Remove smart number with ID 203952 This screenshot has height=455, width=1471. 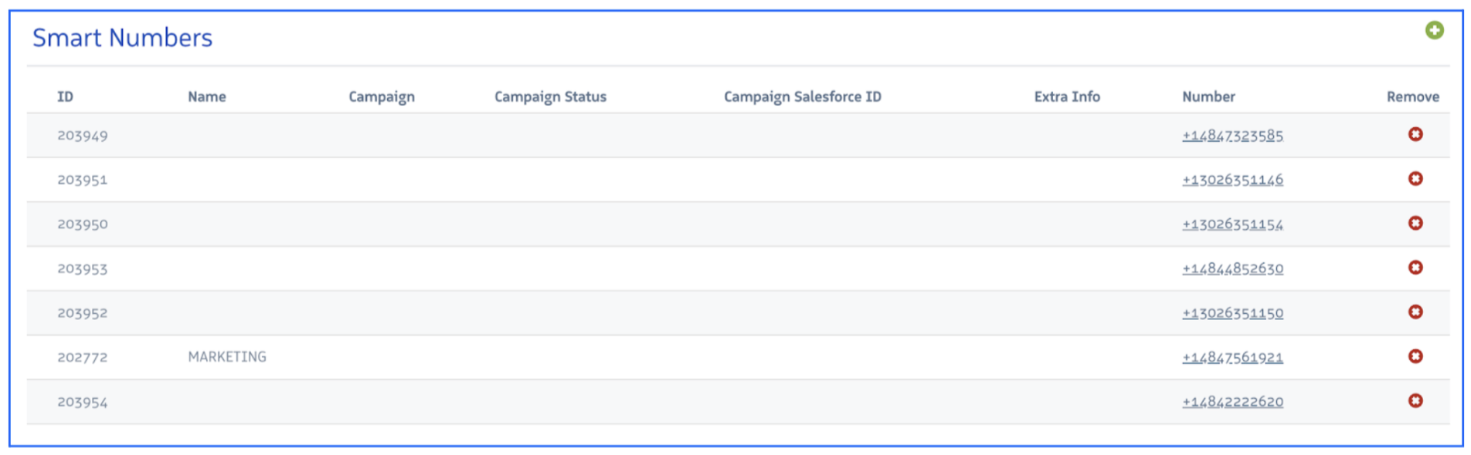[x=1415, y=312]
